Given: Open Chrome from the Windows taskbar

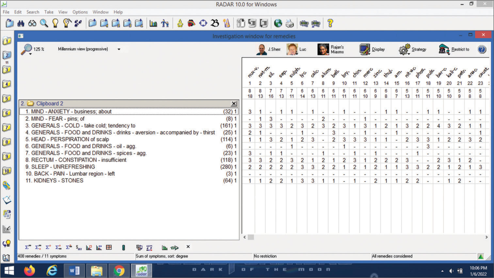Looking at the screenshot, I should point(119,270).
